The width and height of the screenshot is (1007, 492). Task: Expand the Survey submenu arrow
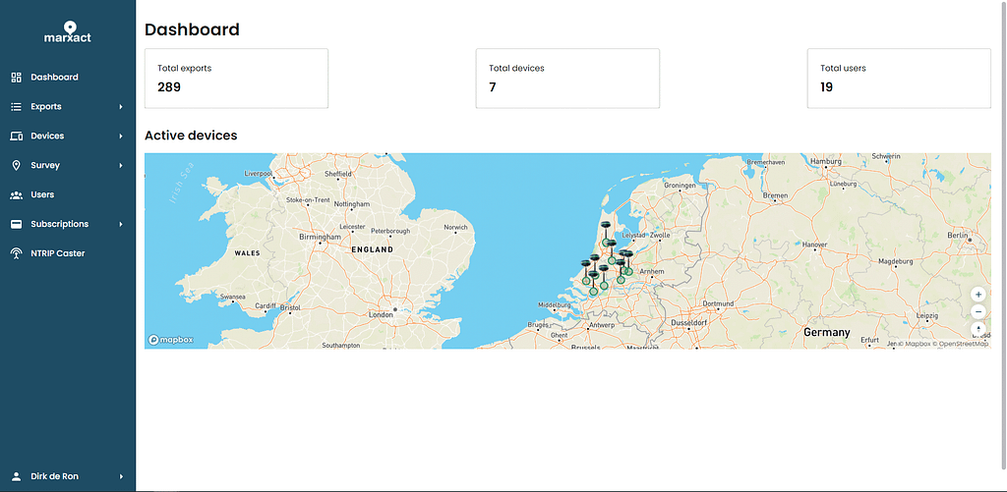[121, 165]
